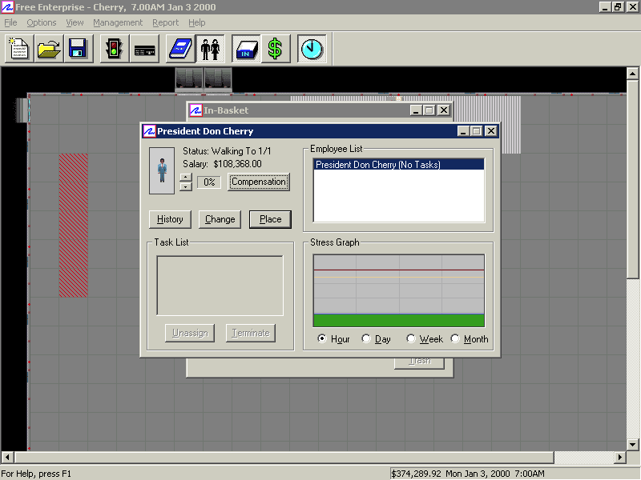Close the In-Basket window
The width and height of the screenshot is (641, 480).
pos(444,110)
